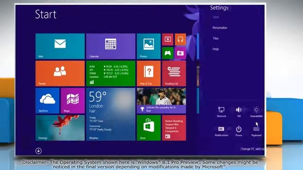The width and height of the screenshot is (303, 170).
Task: Click the Start heading text
Action: pos(45,14)
